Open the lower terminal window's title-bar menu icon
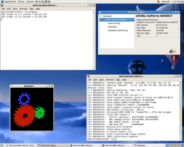 click(88, 76)
